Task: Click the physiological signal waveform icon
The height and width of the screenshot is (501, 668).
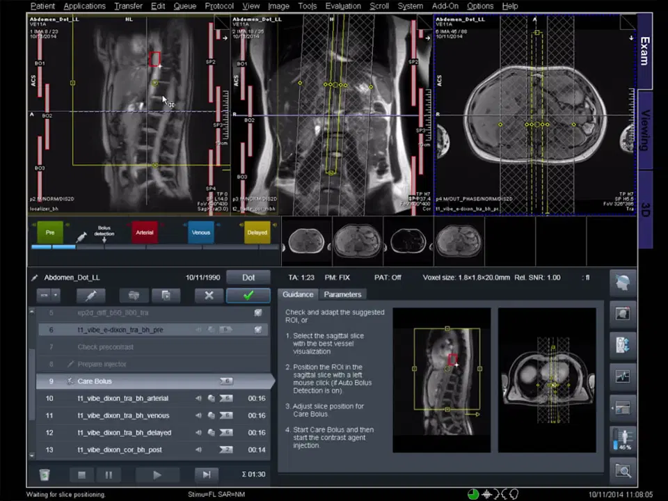Action: 622,376
